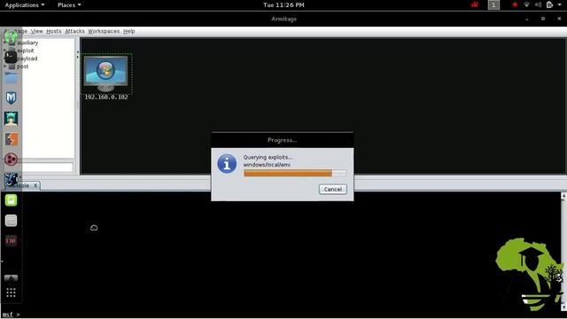
Task: Open the red circular dock icon
Action: 11,159
